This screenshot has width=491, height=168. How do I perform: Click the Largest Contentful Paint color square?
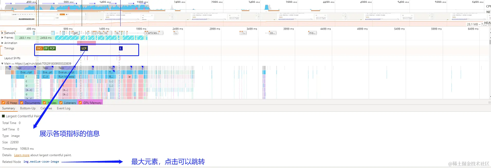(3, 116)
